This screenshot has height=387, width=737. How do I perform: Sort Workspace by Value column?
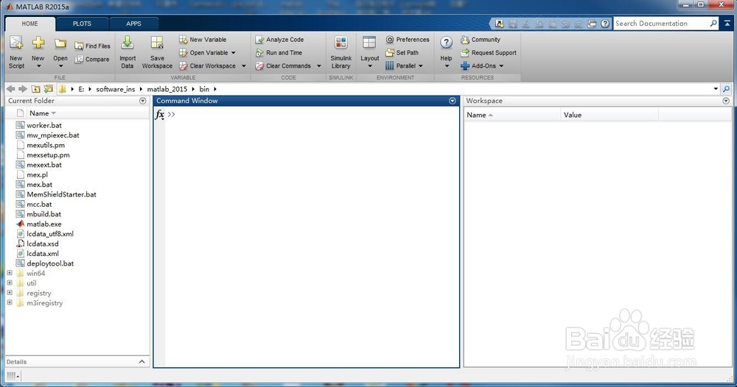click(609, 115)
